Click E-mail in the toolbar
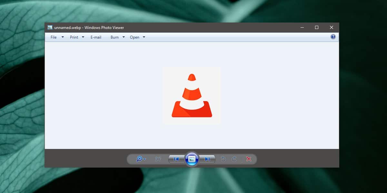The image size is (387, 193). [96, 37]
